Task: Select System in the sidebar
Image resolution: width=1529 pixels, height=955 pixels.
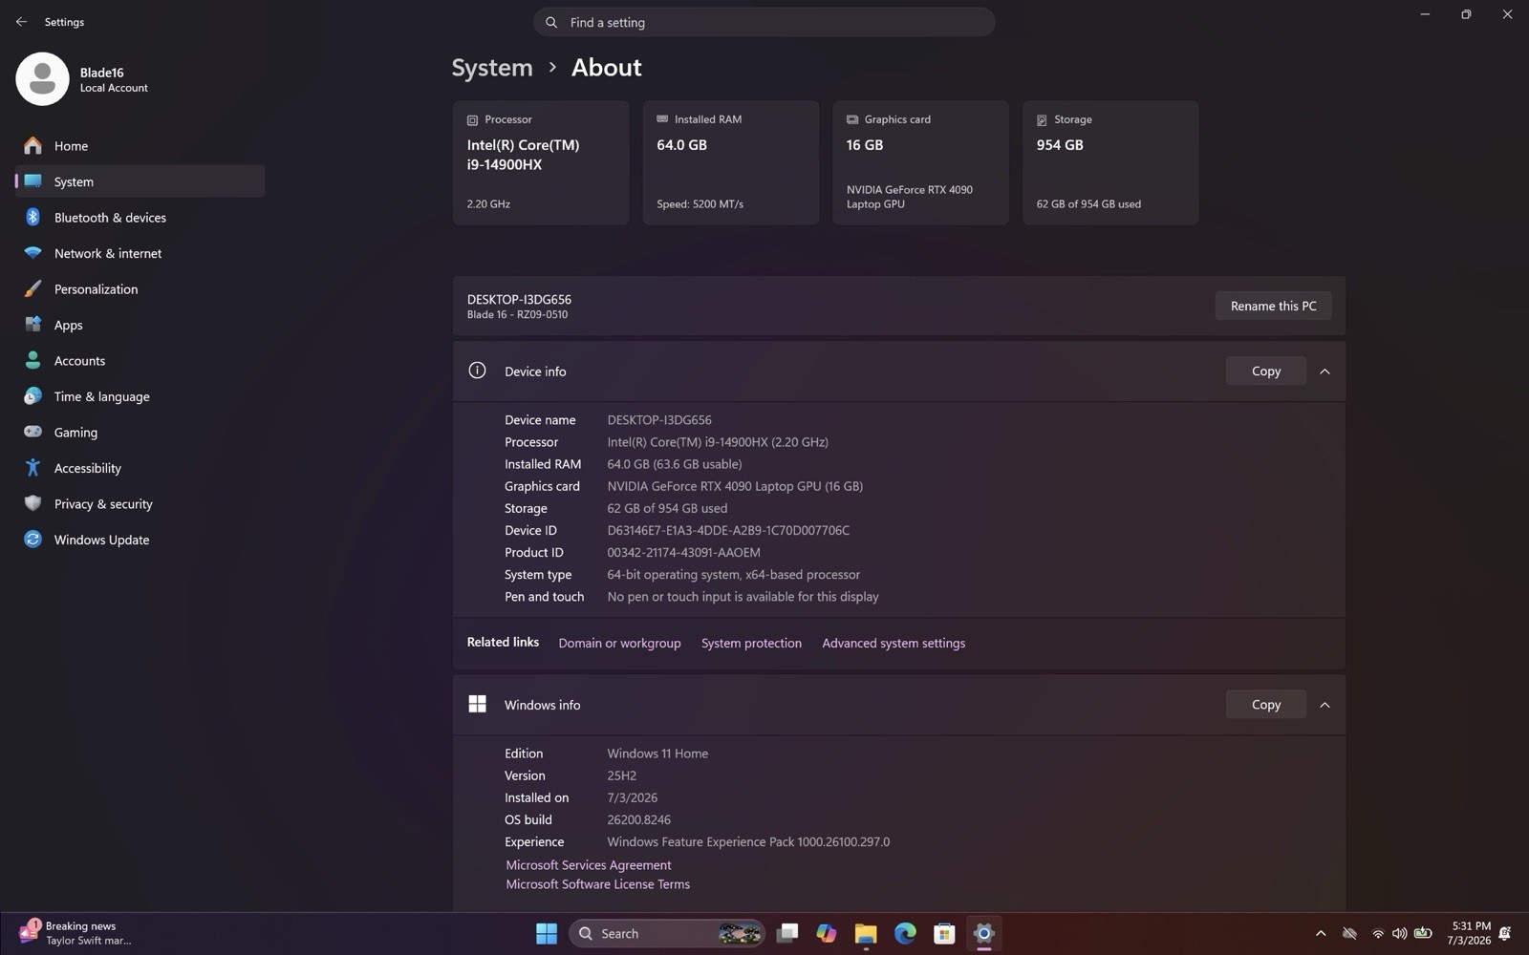Action: (x=140, y=181)
